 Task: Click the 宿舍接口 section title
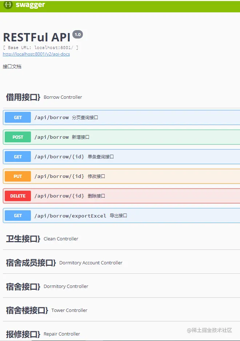click(23, 287)
